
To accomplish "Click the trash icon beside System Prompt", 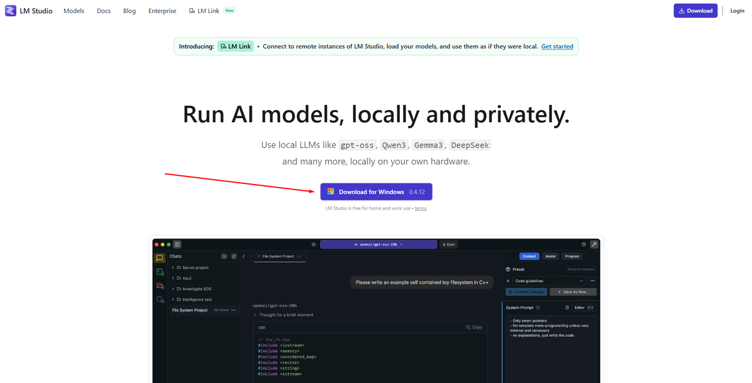I will pyautogui.click(x=567, y=307).
